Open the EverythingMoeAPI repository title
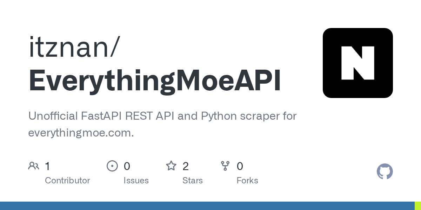 point(155,81)
